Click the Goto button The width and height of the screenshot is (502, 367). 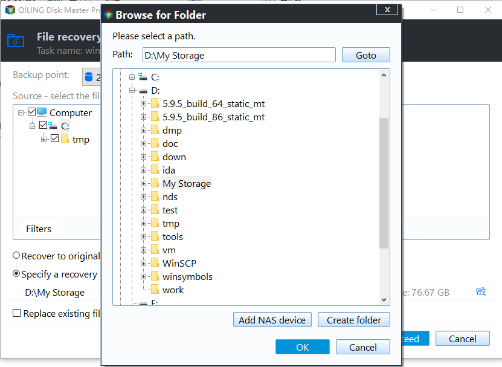click(x=366, y=55)
